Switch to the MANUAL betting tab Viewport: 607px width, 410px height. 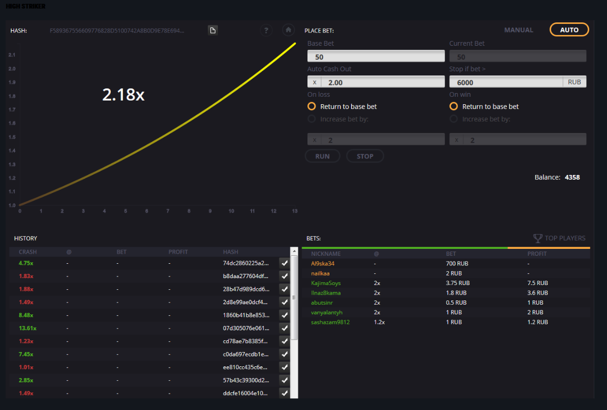519,30
